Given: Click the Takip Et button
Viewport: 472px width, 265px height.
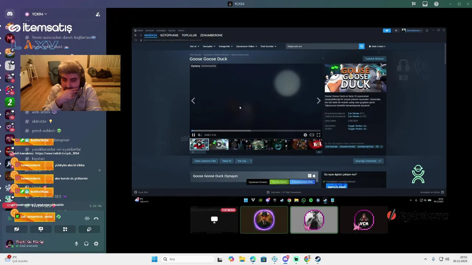Looking at the screenshot, I should [226, 161].
